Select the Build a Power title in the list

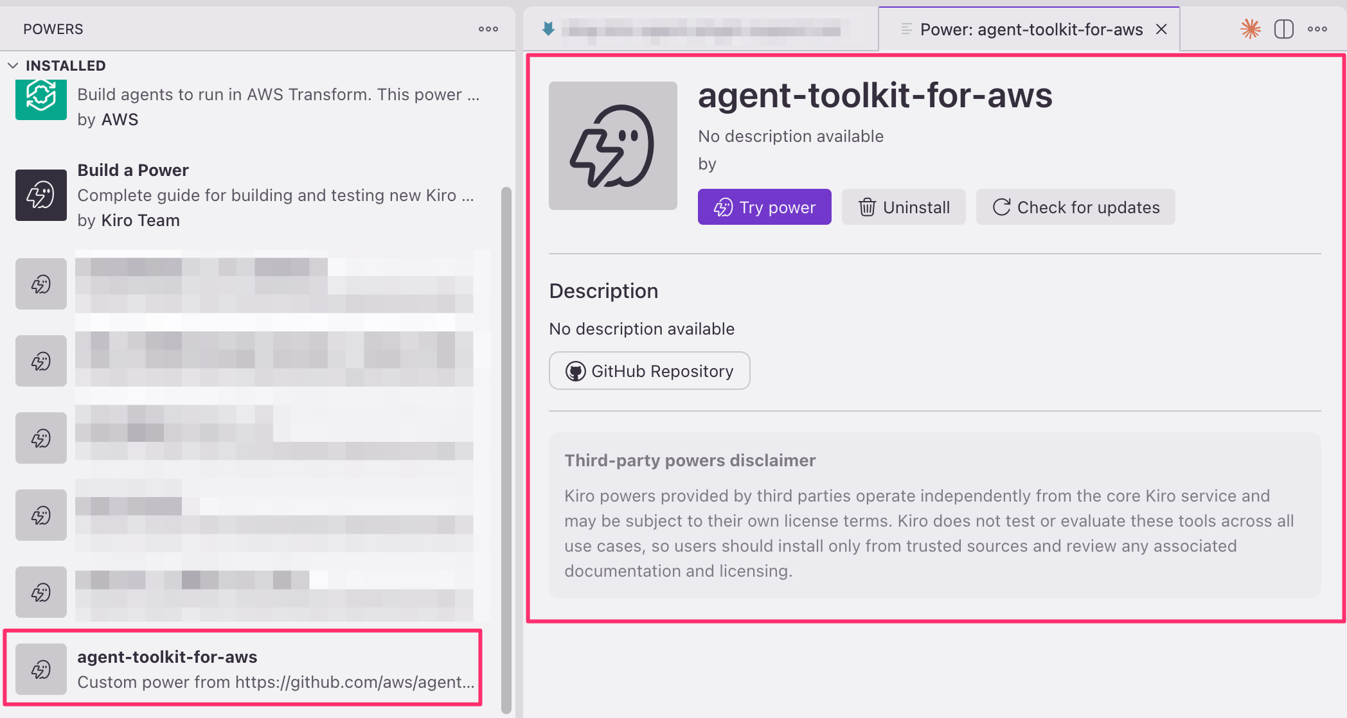click(x=133, y=170)
